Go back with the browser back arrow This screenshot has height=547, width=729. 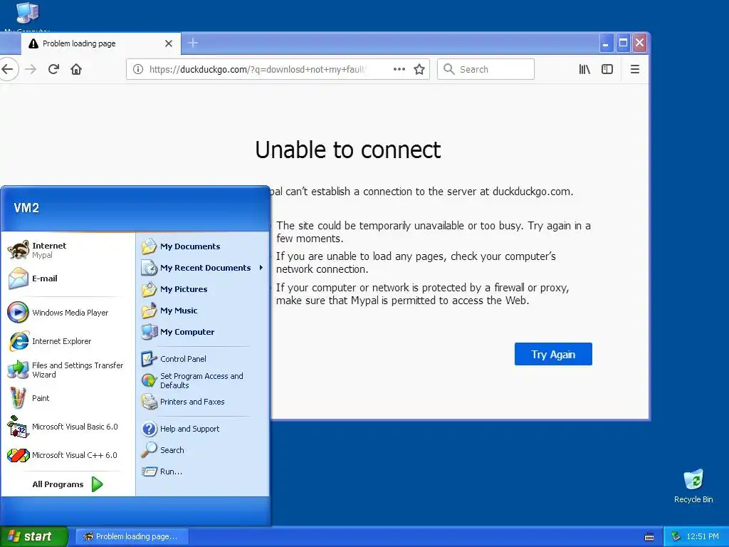coord(7,69)
